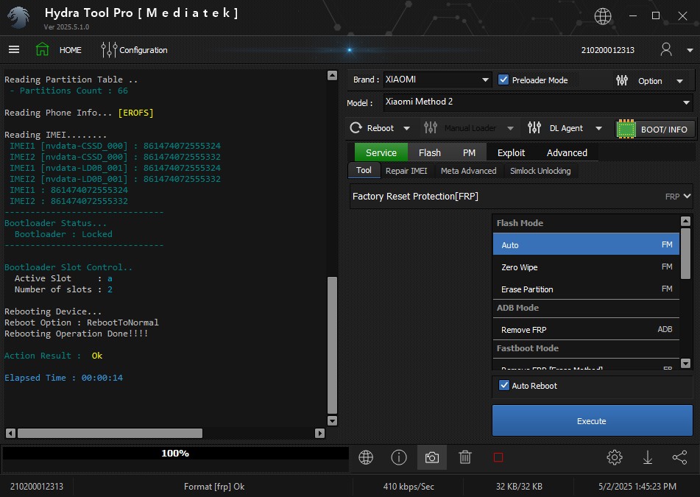700x497 pixels.
Task: Open settings gear icon
Action: point(615,457)
